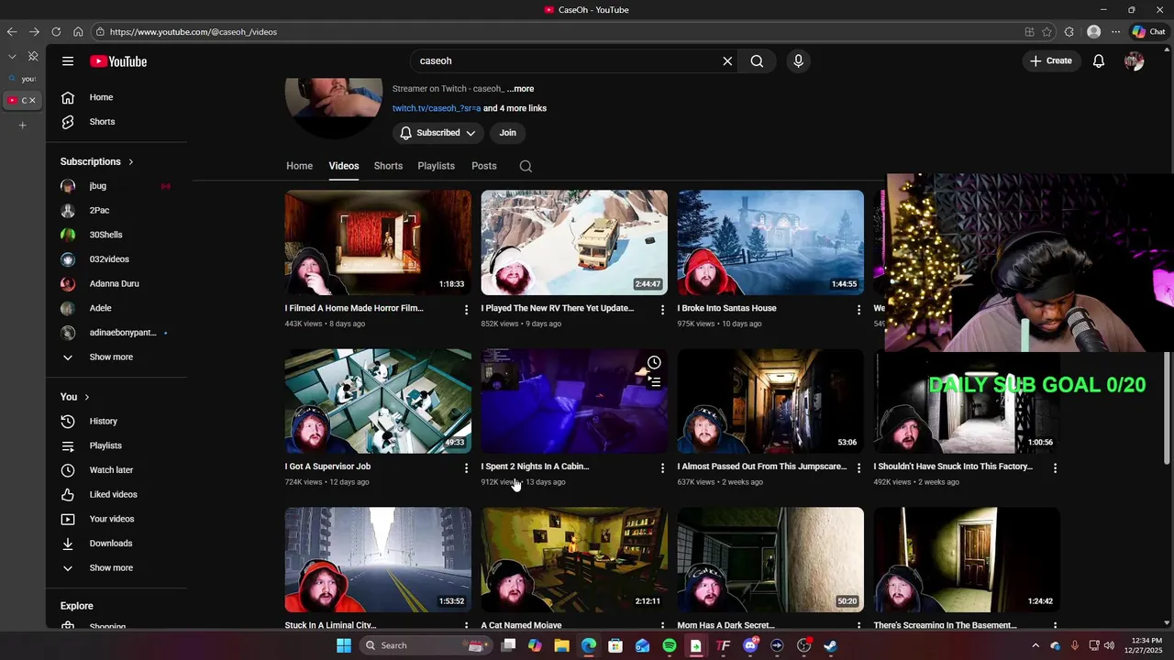This screenshot has width=1174, height=660.
Task: Open the 'A Cat Named Mojave' thumbnail
Action: (574, 560)
